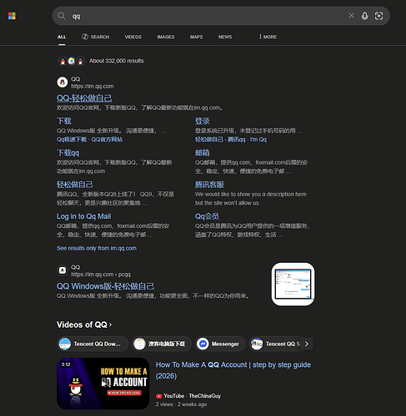This screenshot has height=416, width=406.
Task: Open QQ Windows版-轻松做自己 result
Action: [106, 286]
